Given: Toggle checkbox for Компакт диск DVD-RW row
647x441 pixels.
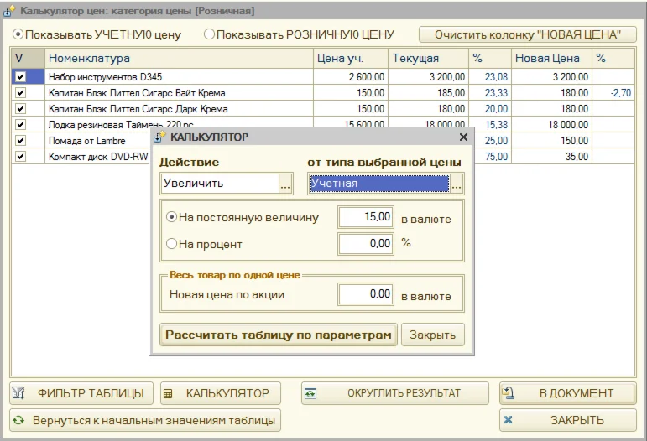Looking at the screenshot, I should coord(21,156).
